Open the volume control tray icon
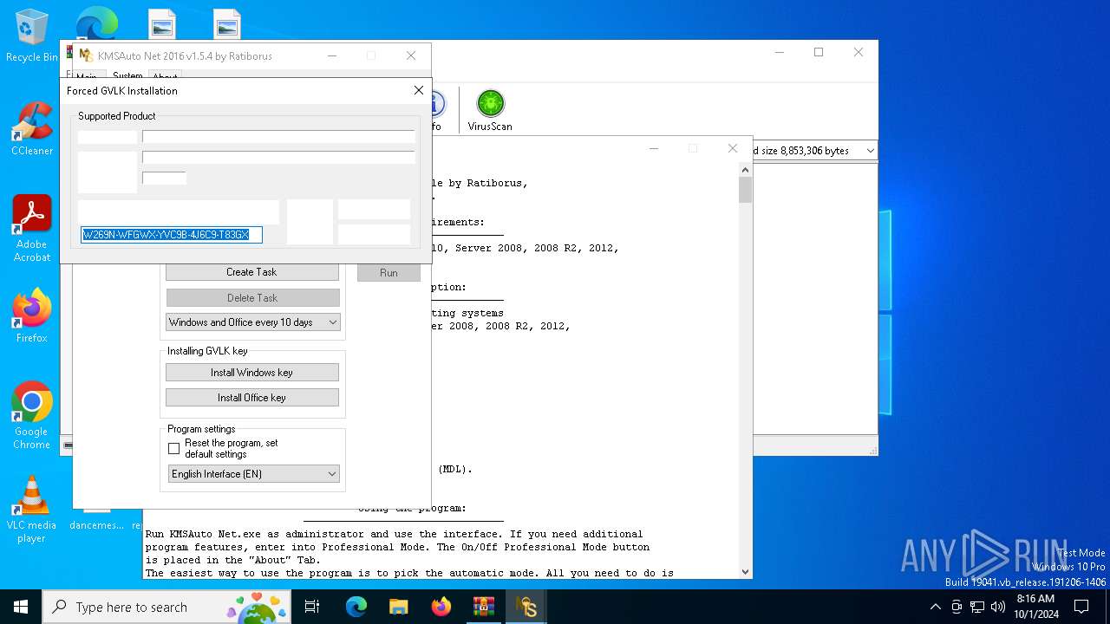Screen dimensions: 1110x624 (x=997, y=607)
